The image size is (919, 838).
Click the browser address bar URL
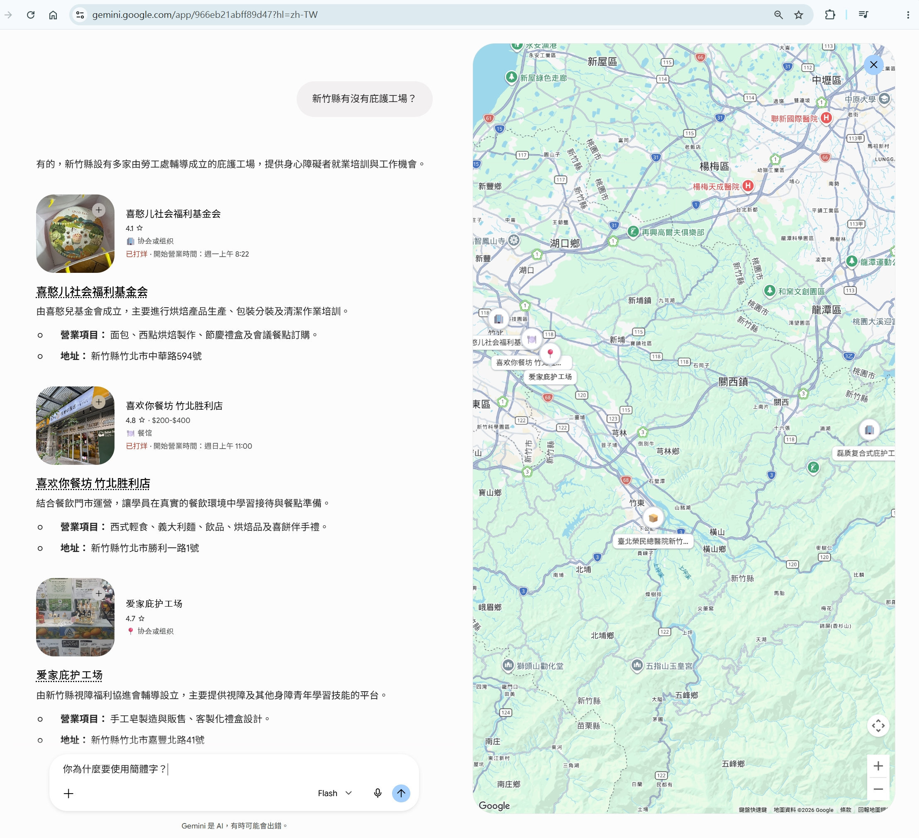[205, 15]
